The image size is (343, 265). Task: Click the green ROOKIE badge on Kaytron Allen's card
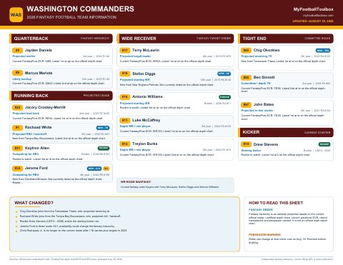click(x=104, y=148)
